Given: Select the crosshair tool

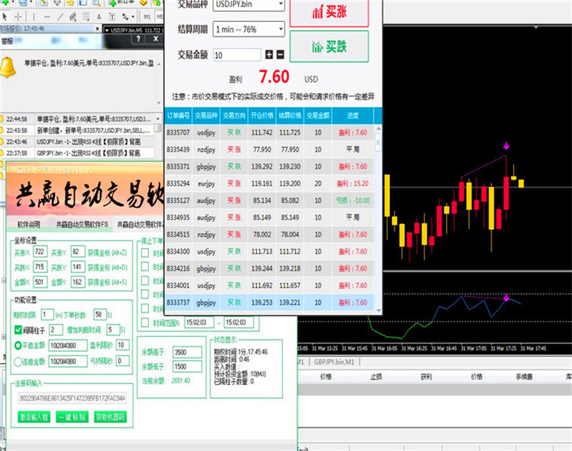Looking at the screenshot, I should [x=18, y=17].
